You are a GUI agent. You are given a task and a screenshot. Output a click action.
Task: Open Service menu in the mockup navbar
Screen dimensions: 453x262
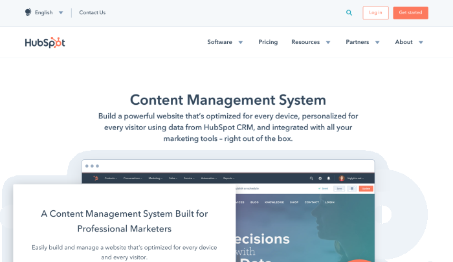pyautogui.click(x=189, y=179)
